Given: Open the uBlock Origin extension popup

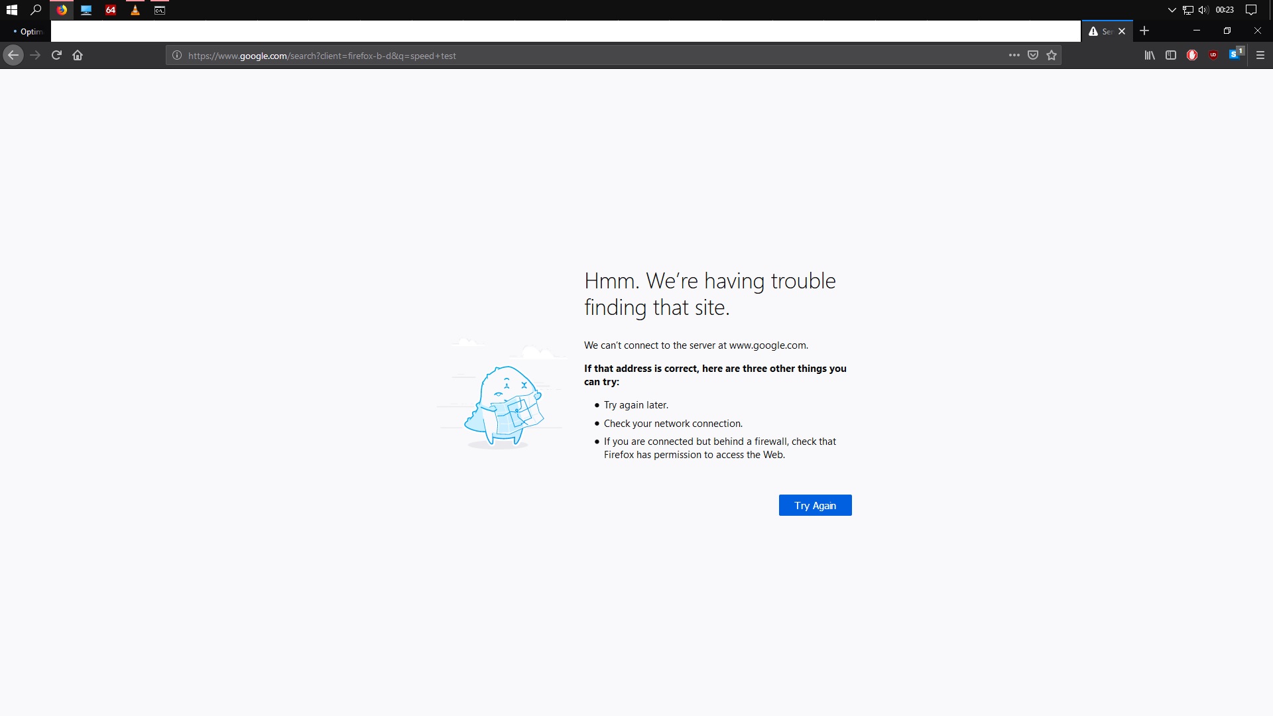Looking at the screenshot, I should [1213, 56].
